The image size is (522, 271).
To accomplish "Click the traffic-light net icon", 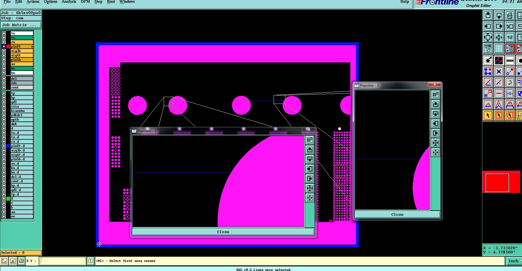I will coord(510,48).
